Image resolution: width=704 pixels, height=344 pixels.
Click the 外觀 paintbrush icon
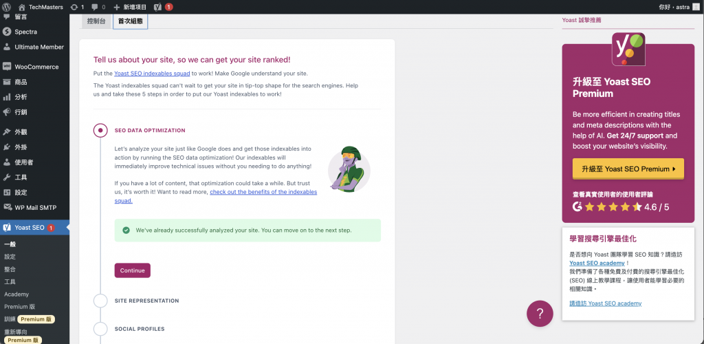click(7, 132)
